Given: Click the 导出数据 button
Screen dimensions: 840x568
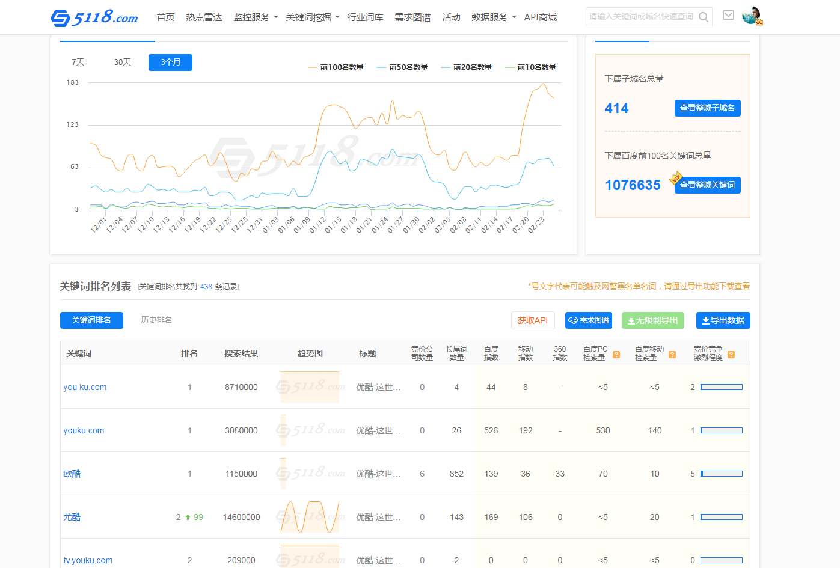Looking at the screenshot, I should (x=723, y=321).
